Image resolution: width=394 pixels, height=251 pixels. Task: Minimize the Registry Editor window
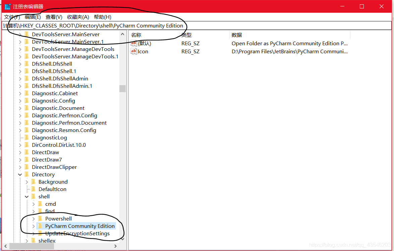342,6
